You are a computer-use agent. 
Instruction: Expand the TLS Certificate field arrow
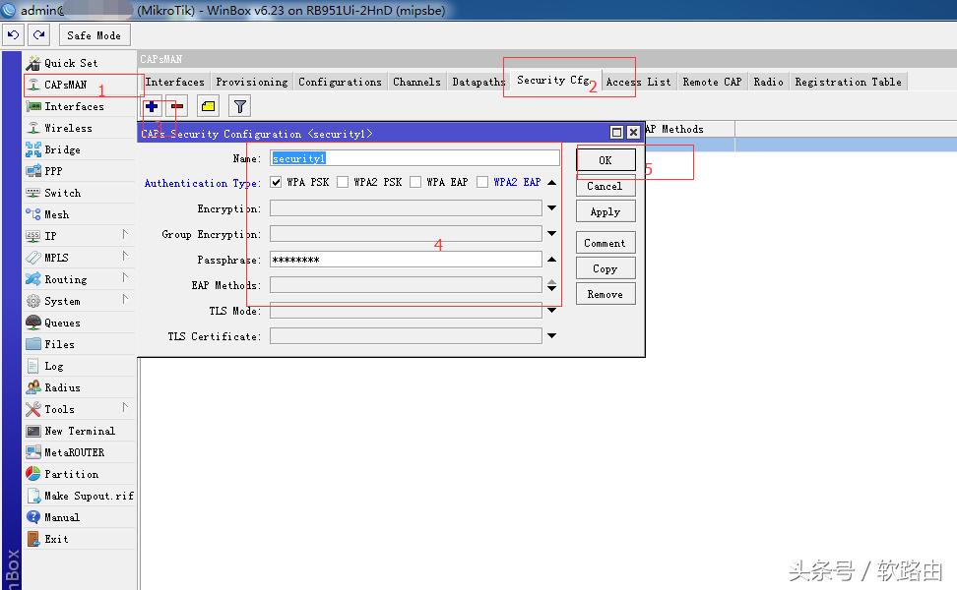point(551,336)
